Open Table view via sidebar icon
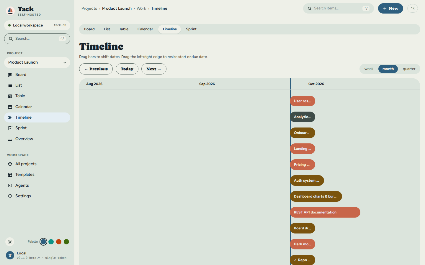This screenshot has width=425, height=265. 10,96
